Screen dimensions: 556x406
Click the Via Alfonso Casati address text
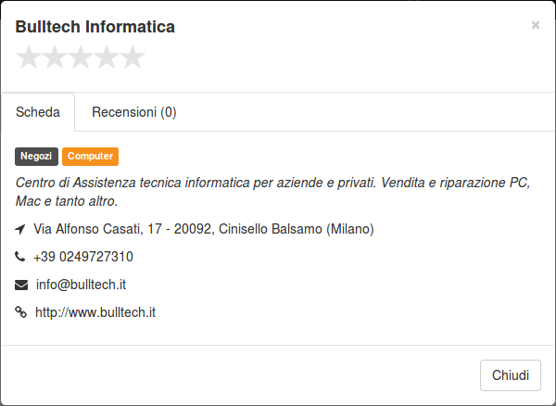[x=204, y=229]
